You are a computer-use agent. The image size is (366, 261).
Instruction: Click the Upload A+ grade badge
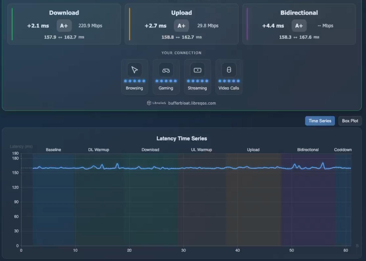tap(181, 26)
